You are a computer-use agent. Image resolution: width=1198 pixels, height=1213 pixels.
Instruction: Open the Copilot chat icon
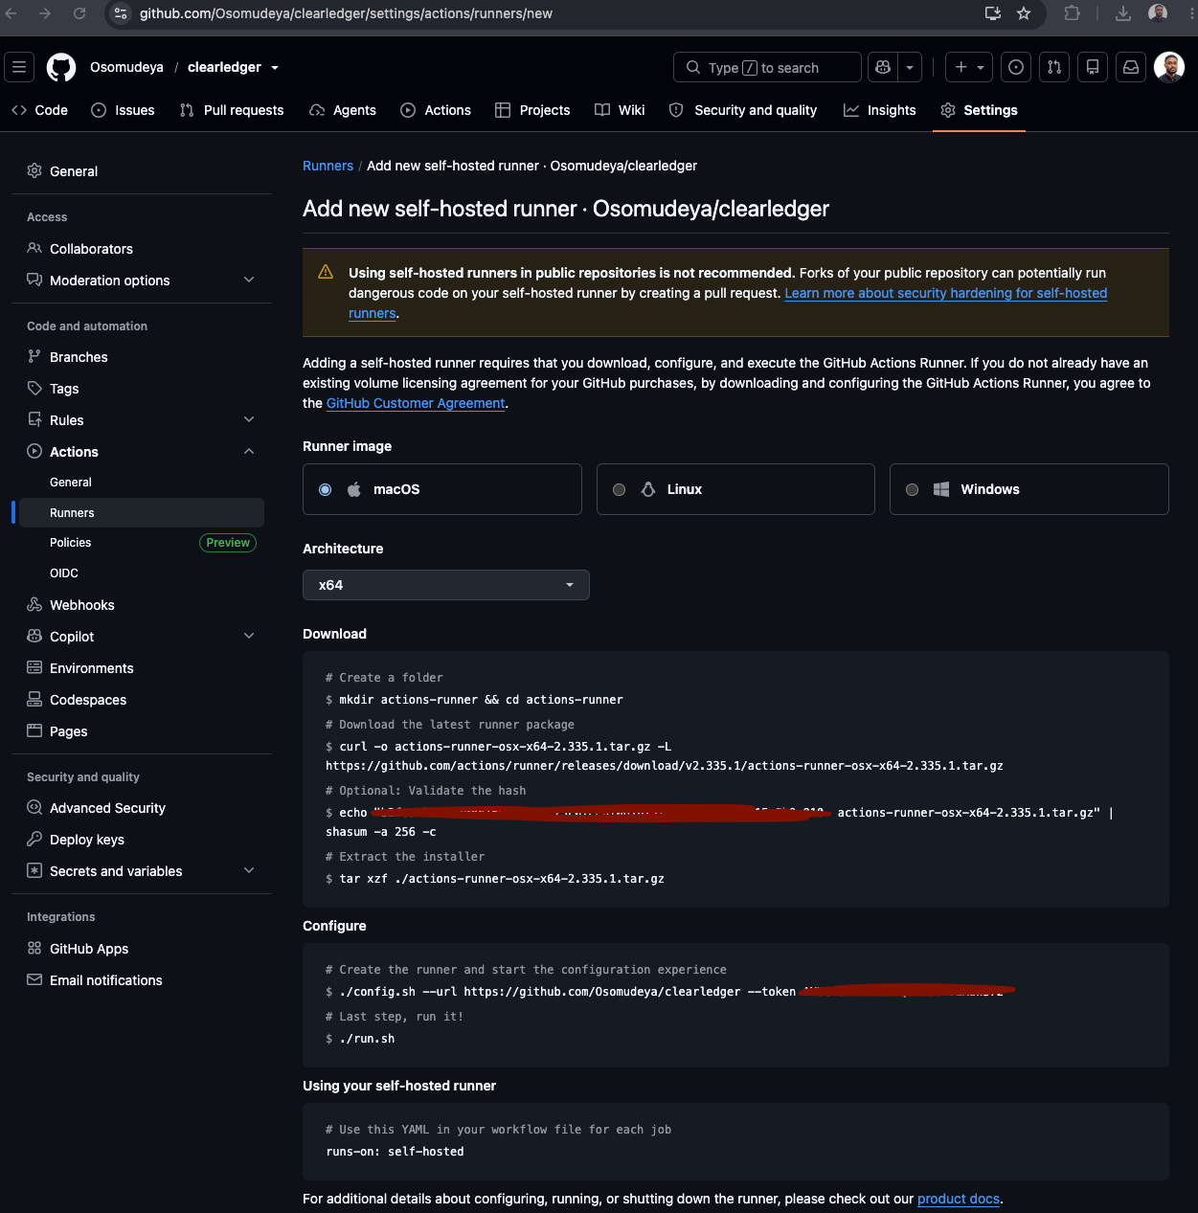click(x=883, y=67)
